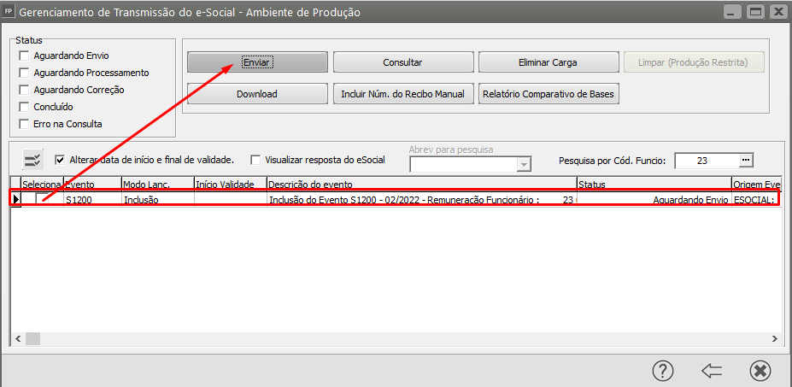The image size is (792, 387).
Task: Click the horizontal scrollbar left arrow
Action: (19, 338)
